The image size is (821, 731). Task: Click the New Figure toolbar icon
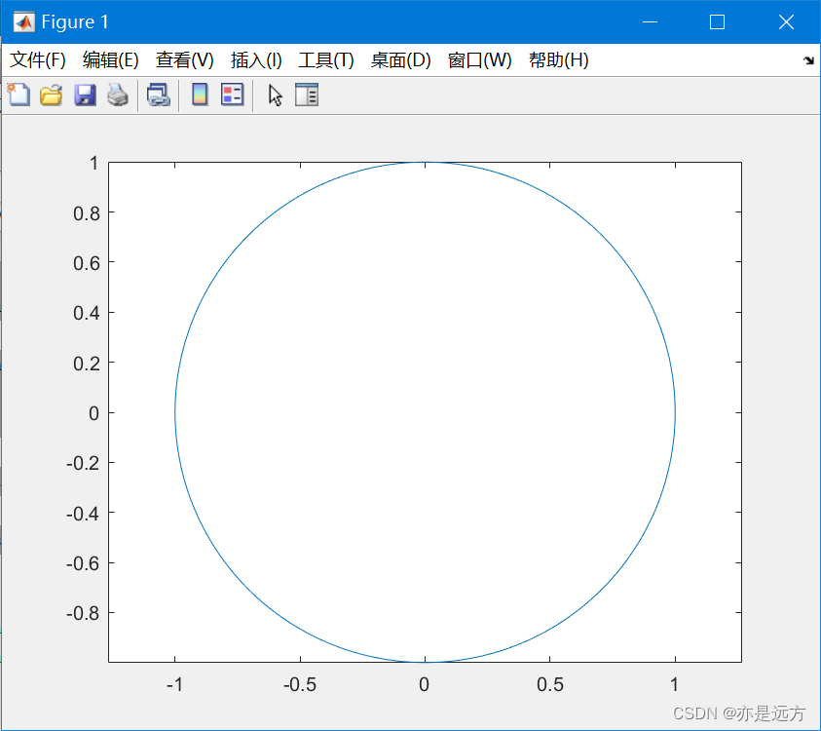pos(19,95)
